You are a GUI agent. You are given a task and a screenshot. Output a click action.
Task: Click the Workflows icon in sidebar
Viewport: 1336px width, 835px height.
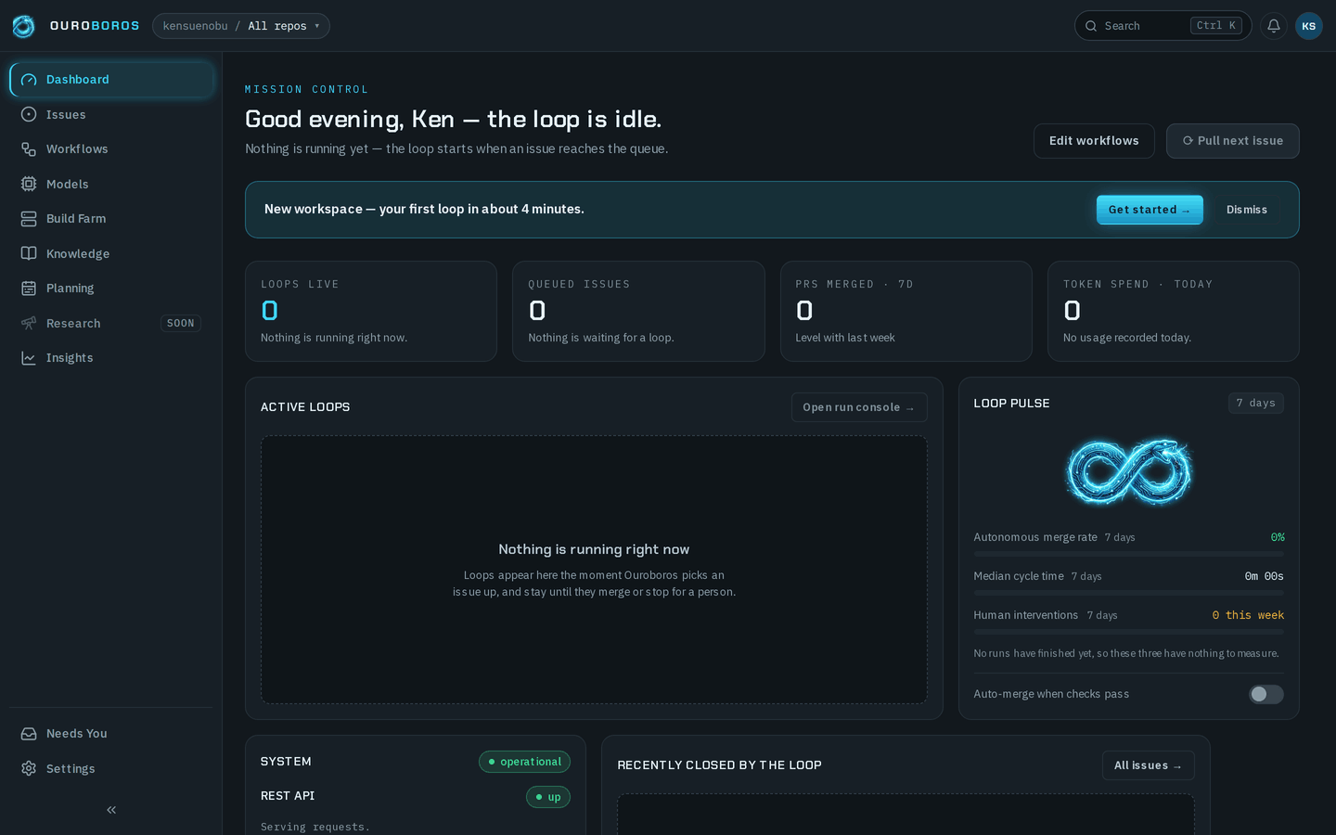click(29, 149)
